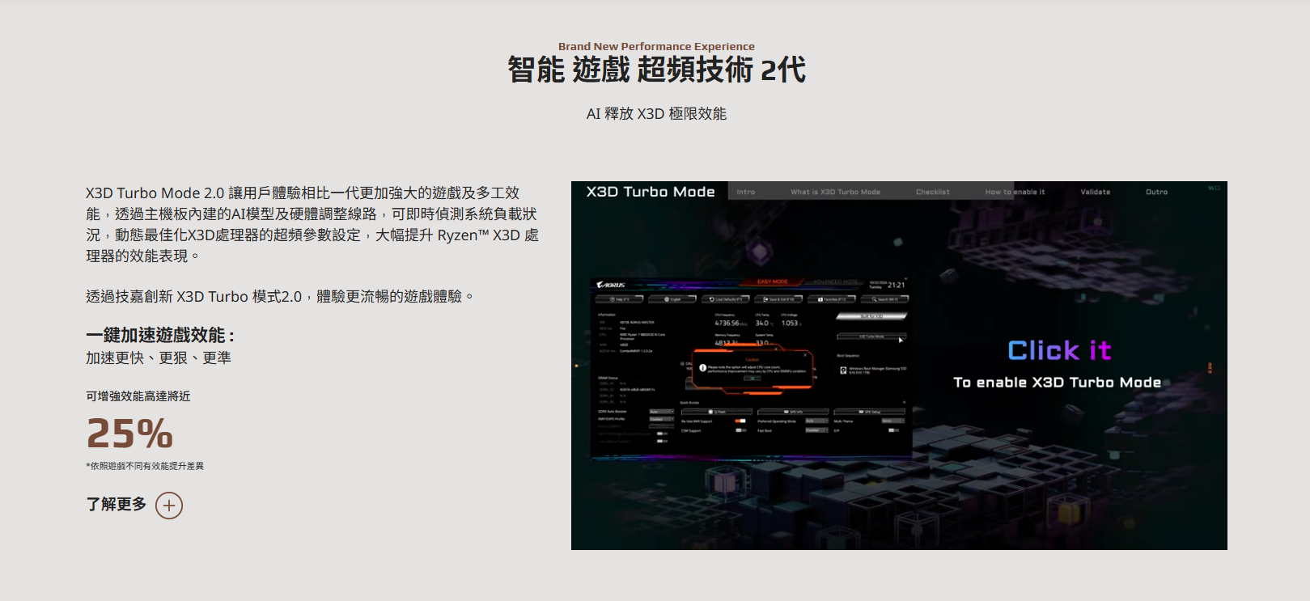Close the Caution dialog with the X
The width and height of the screenshot is (1310, 601).
pos(806,354)
